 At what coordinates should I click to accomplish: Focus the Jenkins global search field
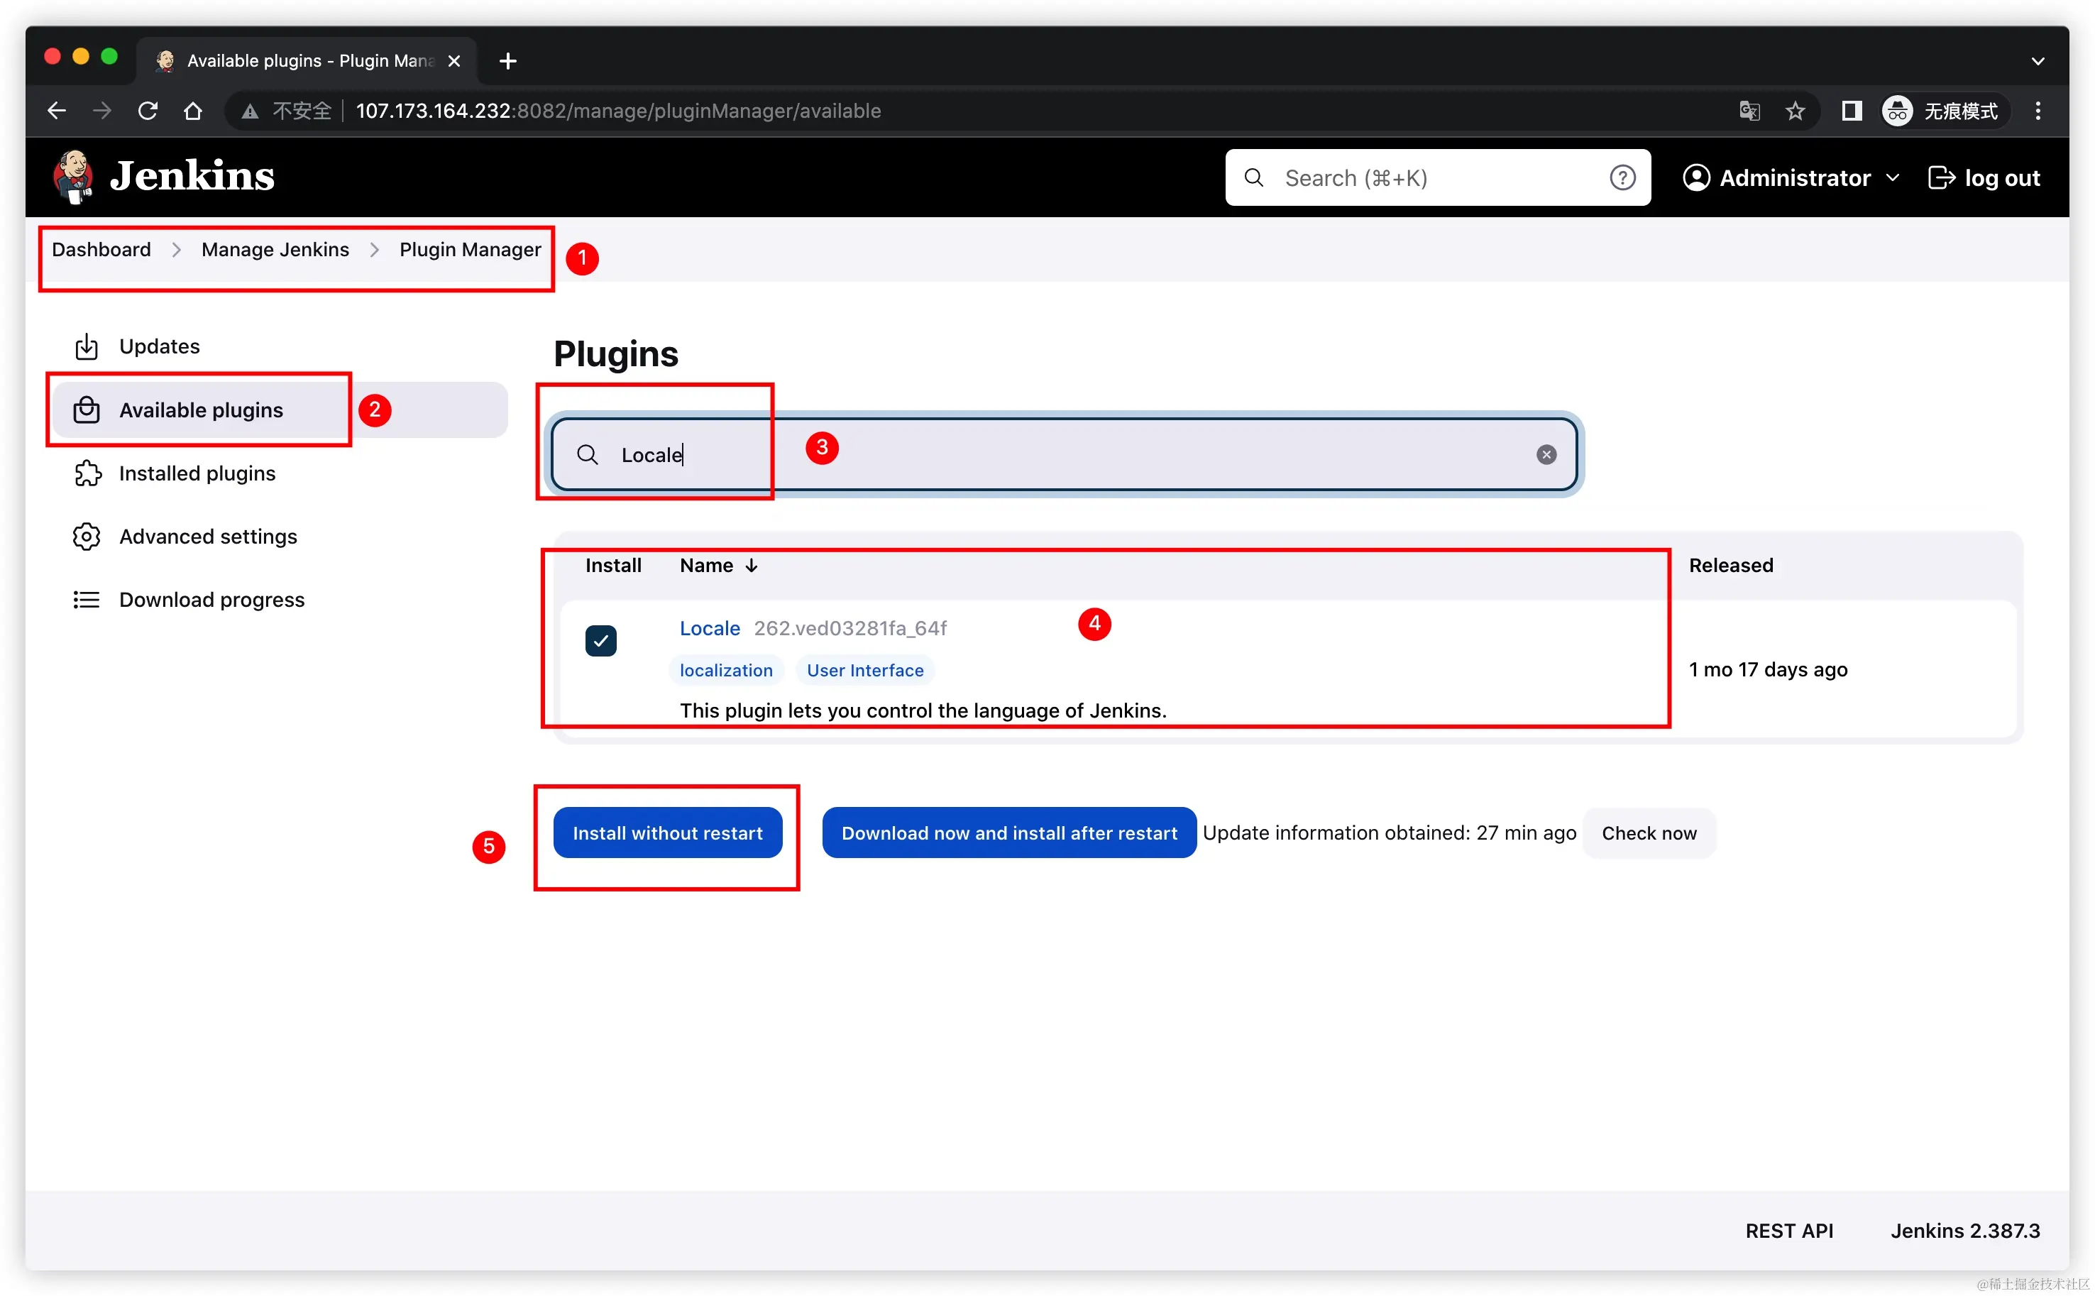(x=1437, y=177)
